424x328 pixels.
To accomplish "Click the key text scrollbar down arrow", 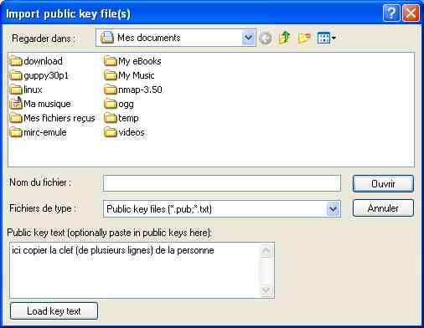I will 266,290.
